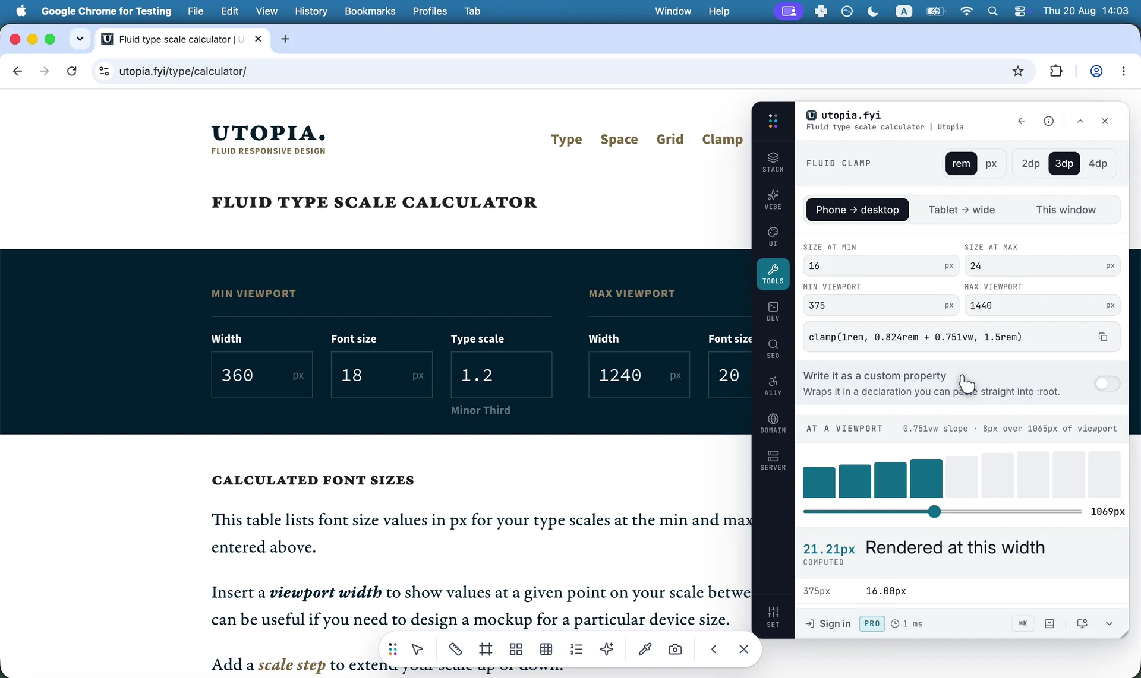The width and height of the screenshot is (1141, 678).
Task: Select the Tablet → wide preset
Action: tap(962, 210)
